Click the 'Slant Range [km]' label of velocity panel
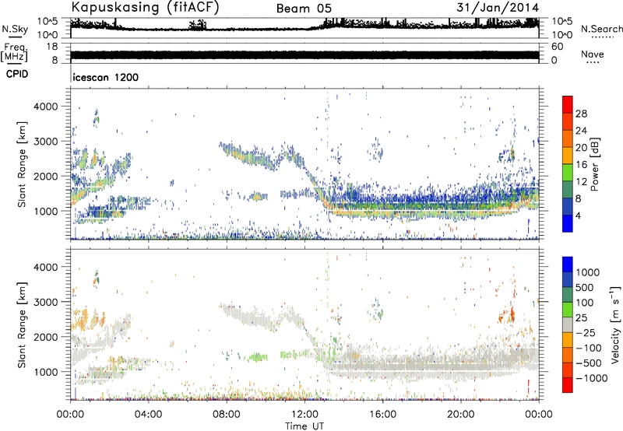 (x=22, y=324)
